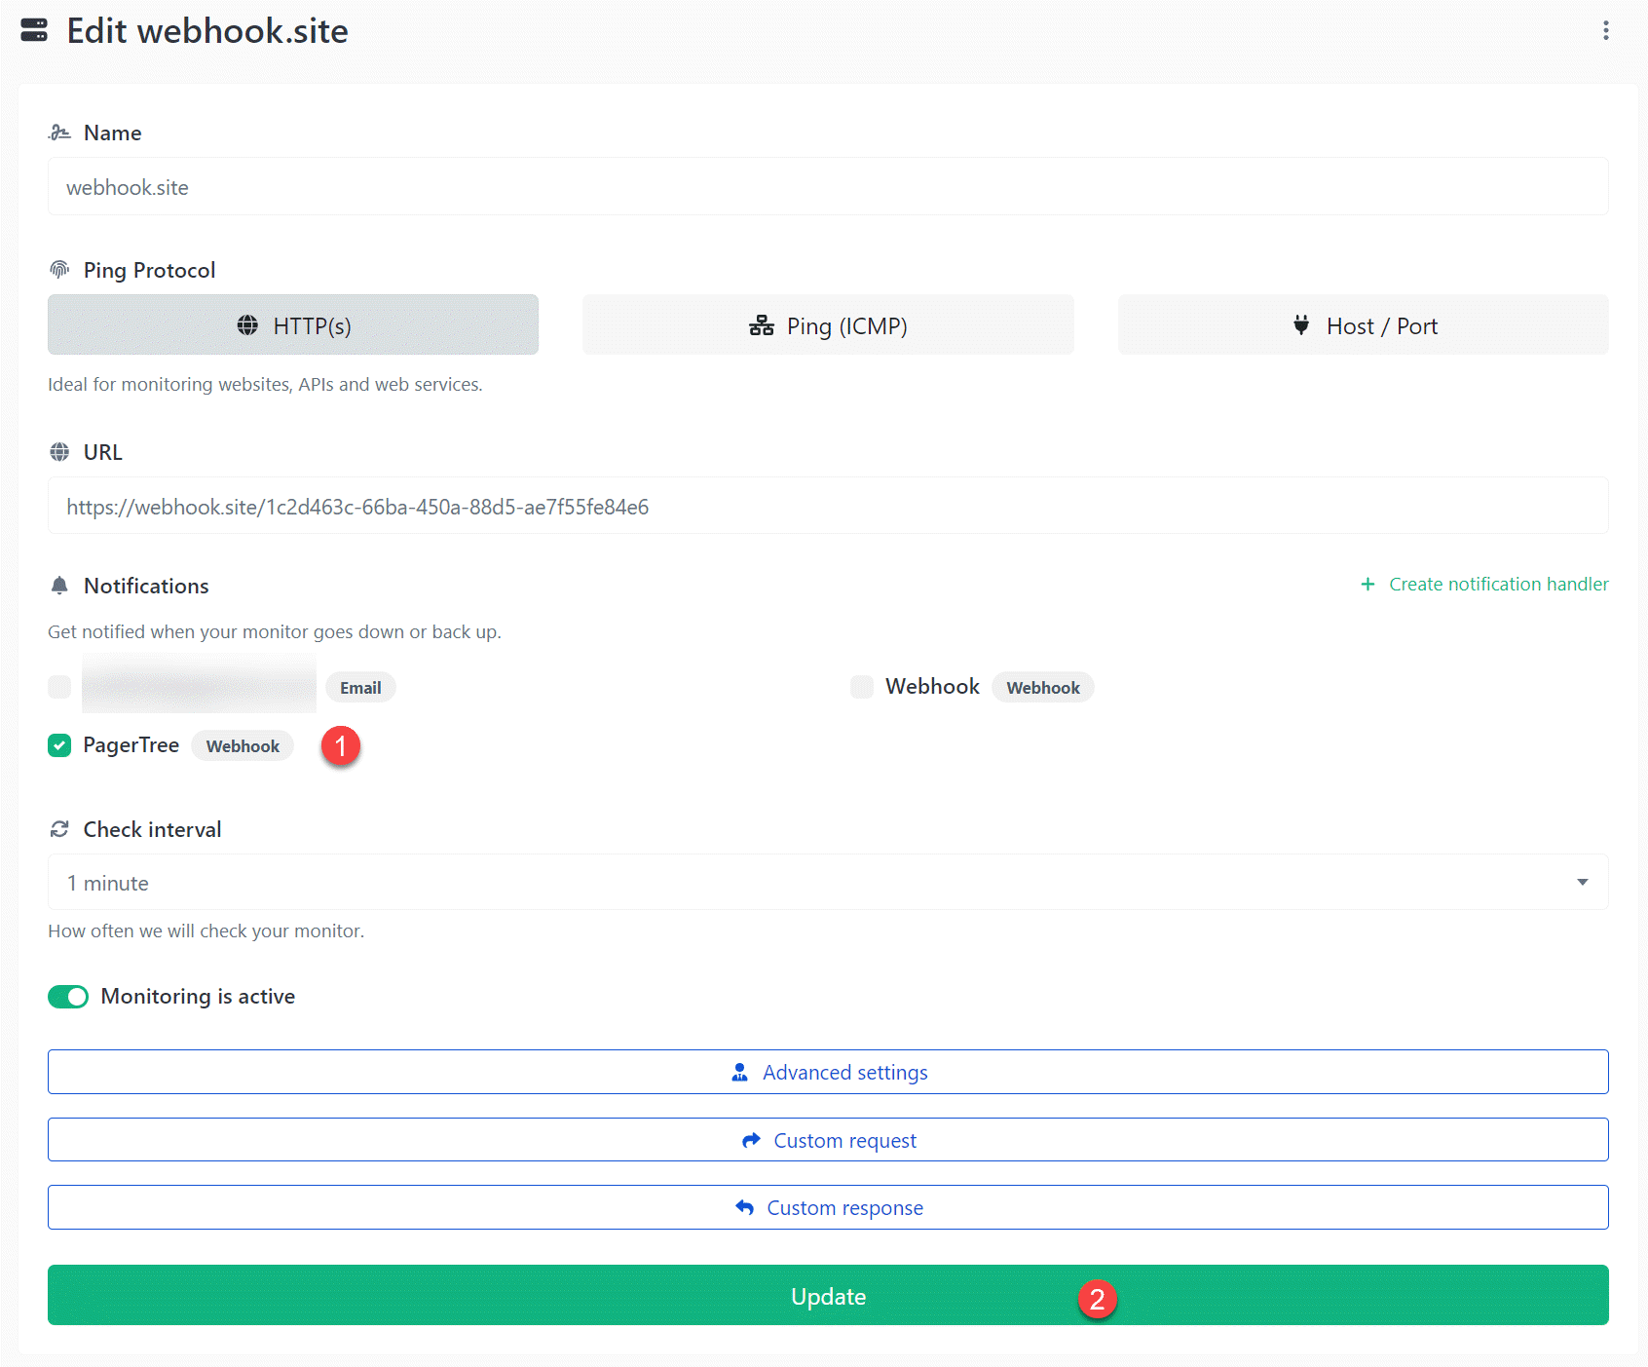Select the Ping (ICMP) protocol option
Viewport: 1648px width, 1367px height.
827,325
